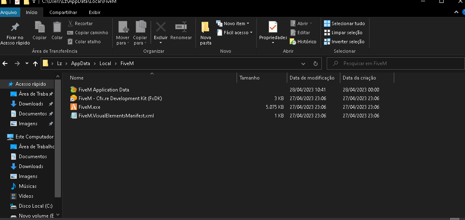Viewport: 465px width, 220px height.
Task: Click the Excluir delete icon
Action: [x=160, y=28]
